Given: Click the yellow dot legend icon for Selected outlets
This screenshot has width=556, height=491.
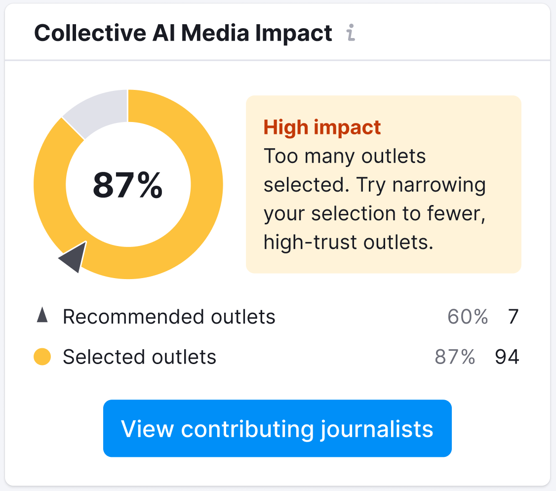Looking at the screenshot, I should pyautogui.click(x=42, y=357).
